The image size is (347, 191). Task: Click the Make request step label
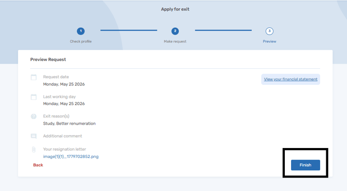tap(175, 41)
